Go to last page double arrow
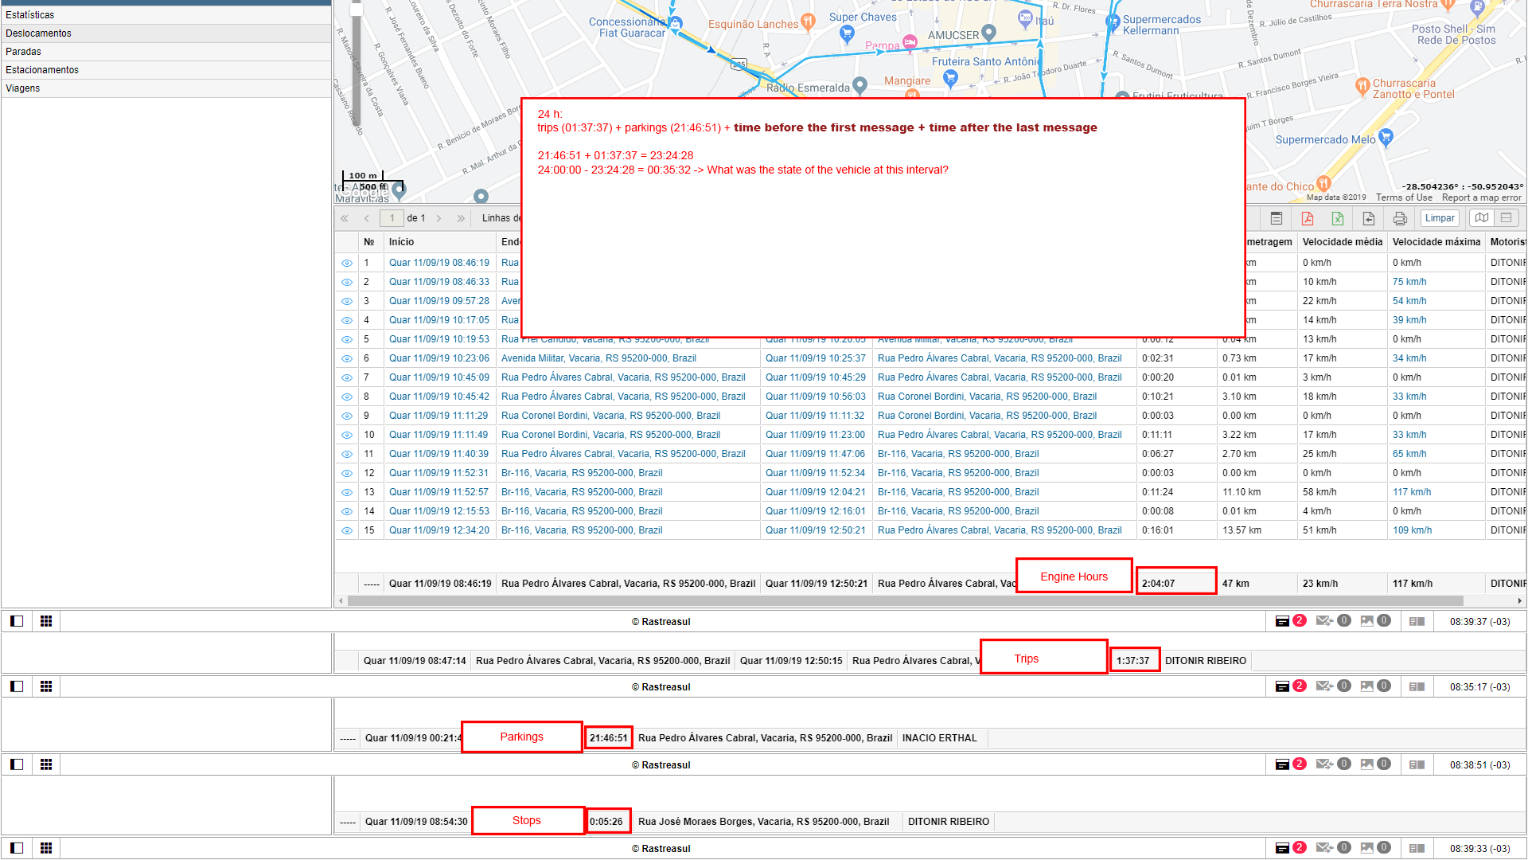Screen dimensions: 1528x860 click(460, 218)
